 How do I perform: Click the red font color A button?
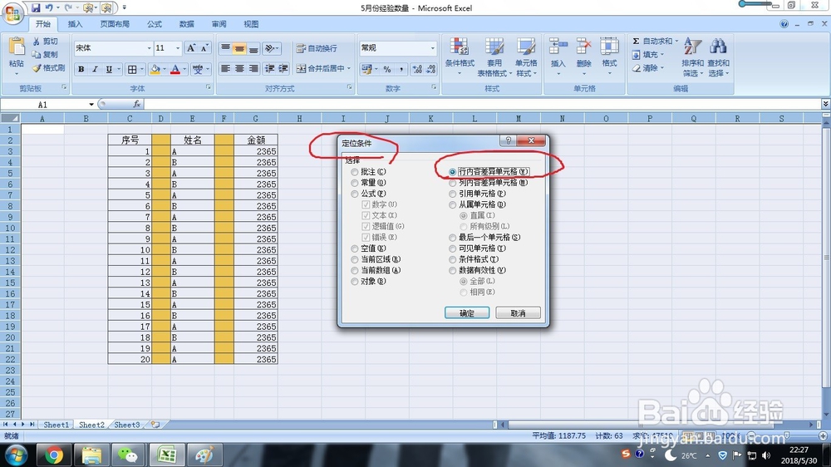pos(175,69)
